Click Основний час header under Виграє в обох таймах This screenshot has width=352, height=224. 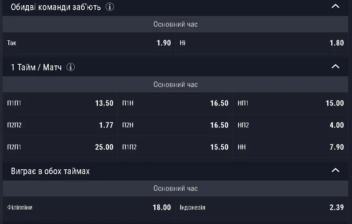tap(175, 188)
